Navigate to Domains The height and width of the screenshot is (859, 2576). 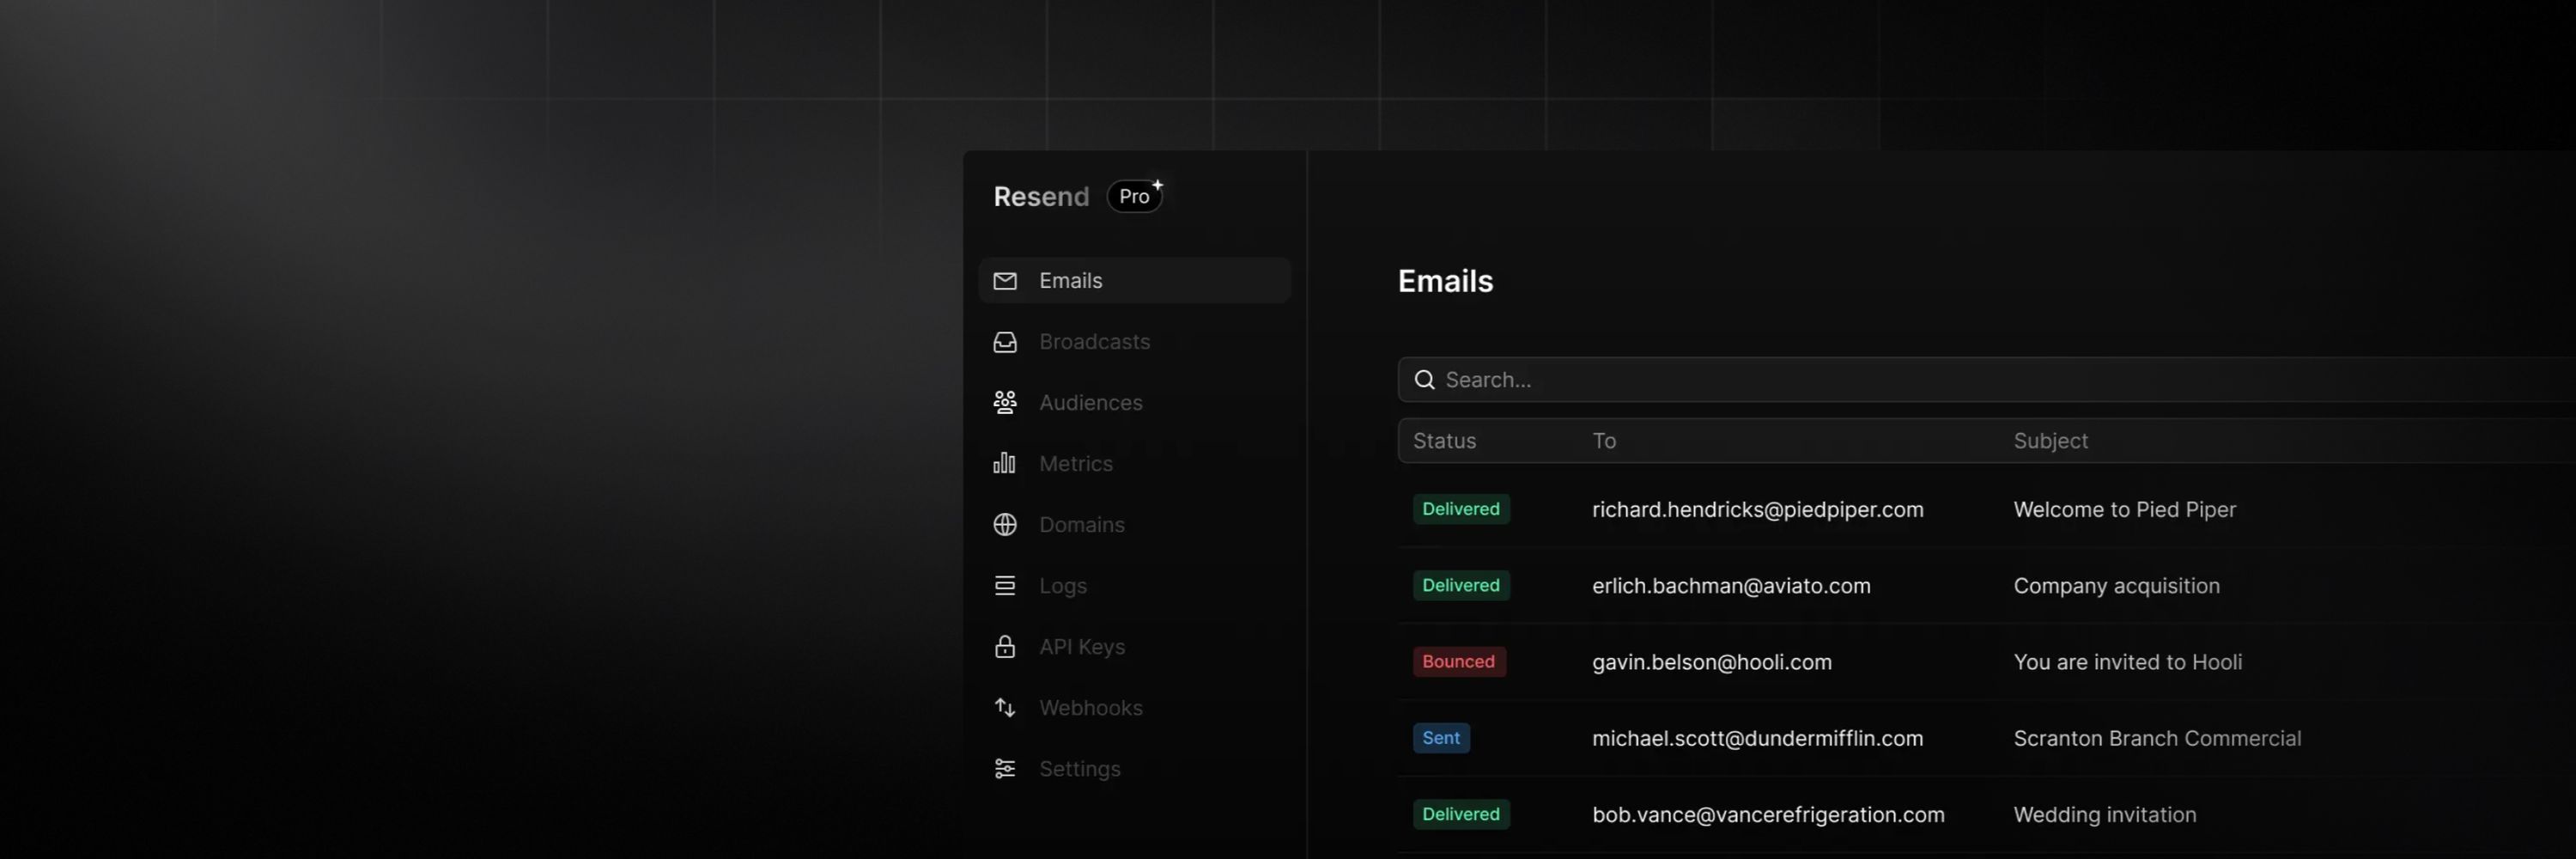pyautogui.click(x=1134, y=525)
